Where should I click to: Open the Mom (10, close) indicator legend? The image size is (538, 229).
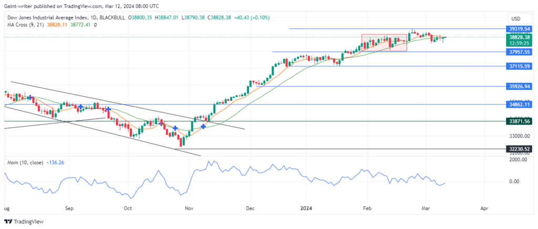point(25,163)
